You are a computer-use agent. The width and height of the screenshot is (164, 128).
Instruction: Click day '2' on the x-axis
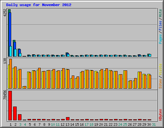[15, 124]
